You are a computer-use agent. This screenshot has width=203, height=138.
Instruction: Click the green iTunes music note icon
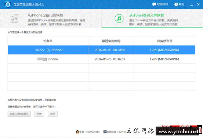119,18
